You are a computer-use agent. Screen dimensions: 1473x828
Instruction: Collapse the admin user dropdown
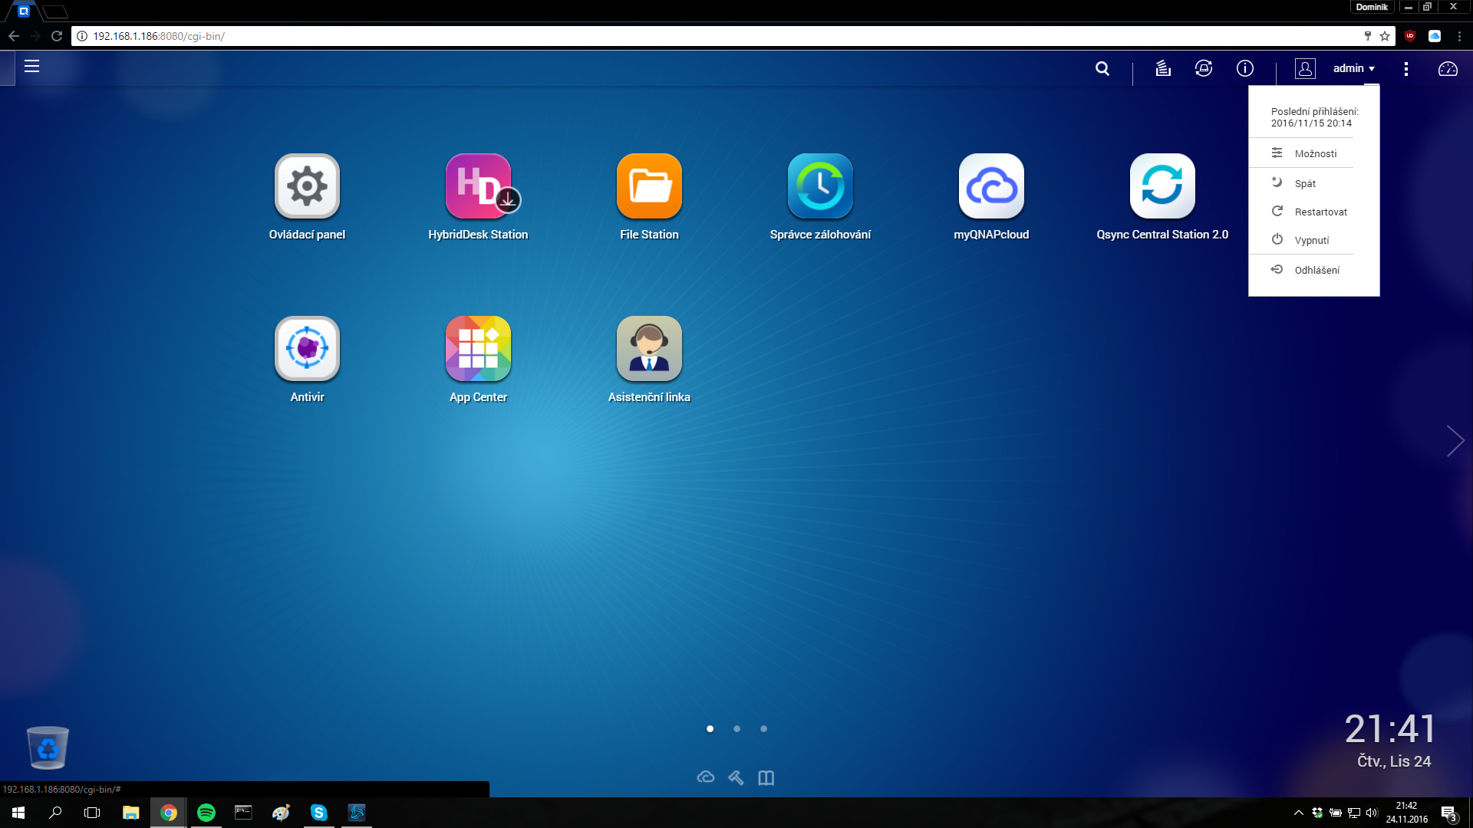1353,68
